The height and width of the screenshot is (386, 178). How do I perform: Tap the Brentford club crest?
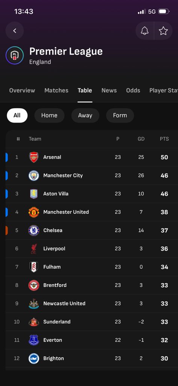[x=34, y=285]
